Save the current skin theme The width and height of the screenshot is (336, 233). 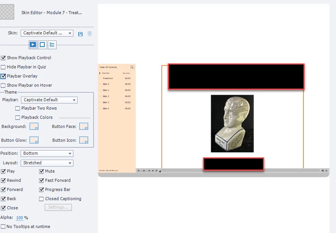pos(80,34)
